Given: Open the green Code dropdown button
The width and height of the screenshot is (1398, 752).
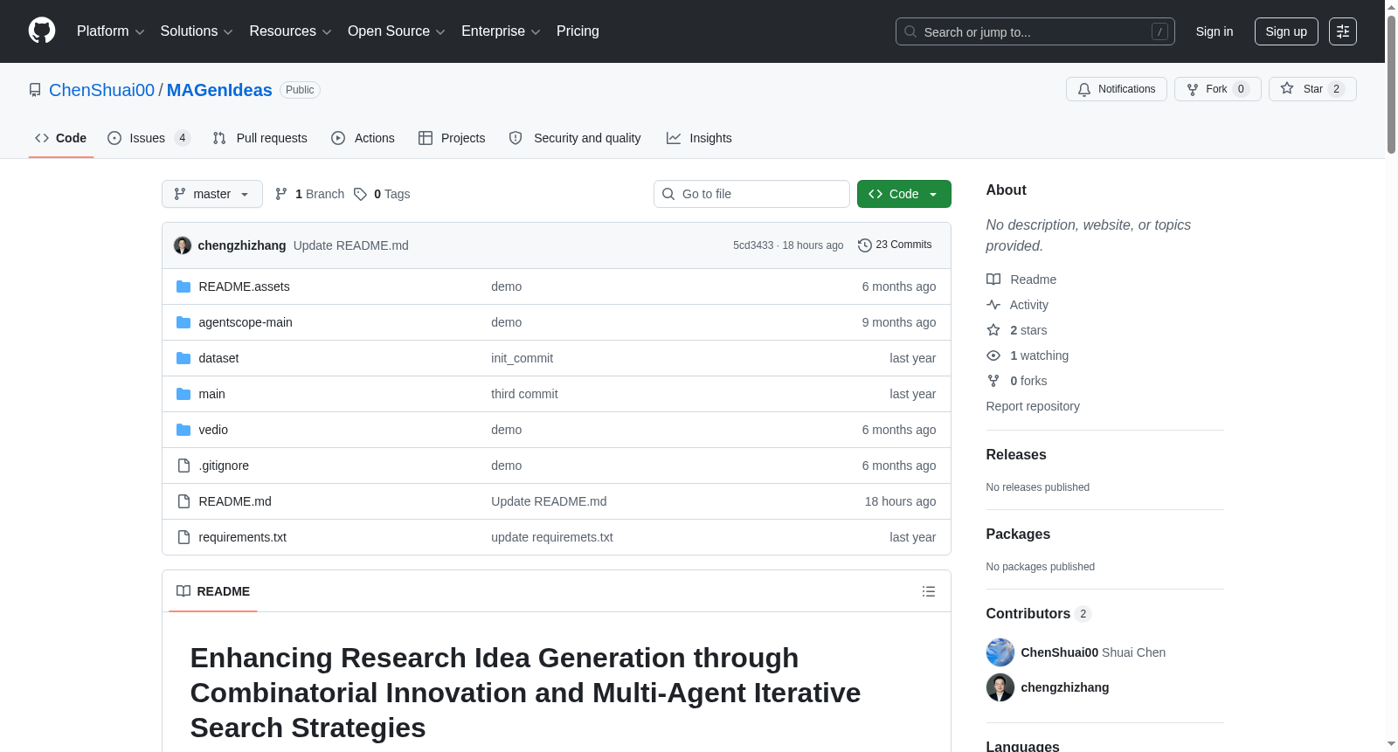Looking at the screenshot, I should [904, 194].
